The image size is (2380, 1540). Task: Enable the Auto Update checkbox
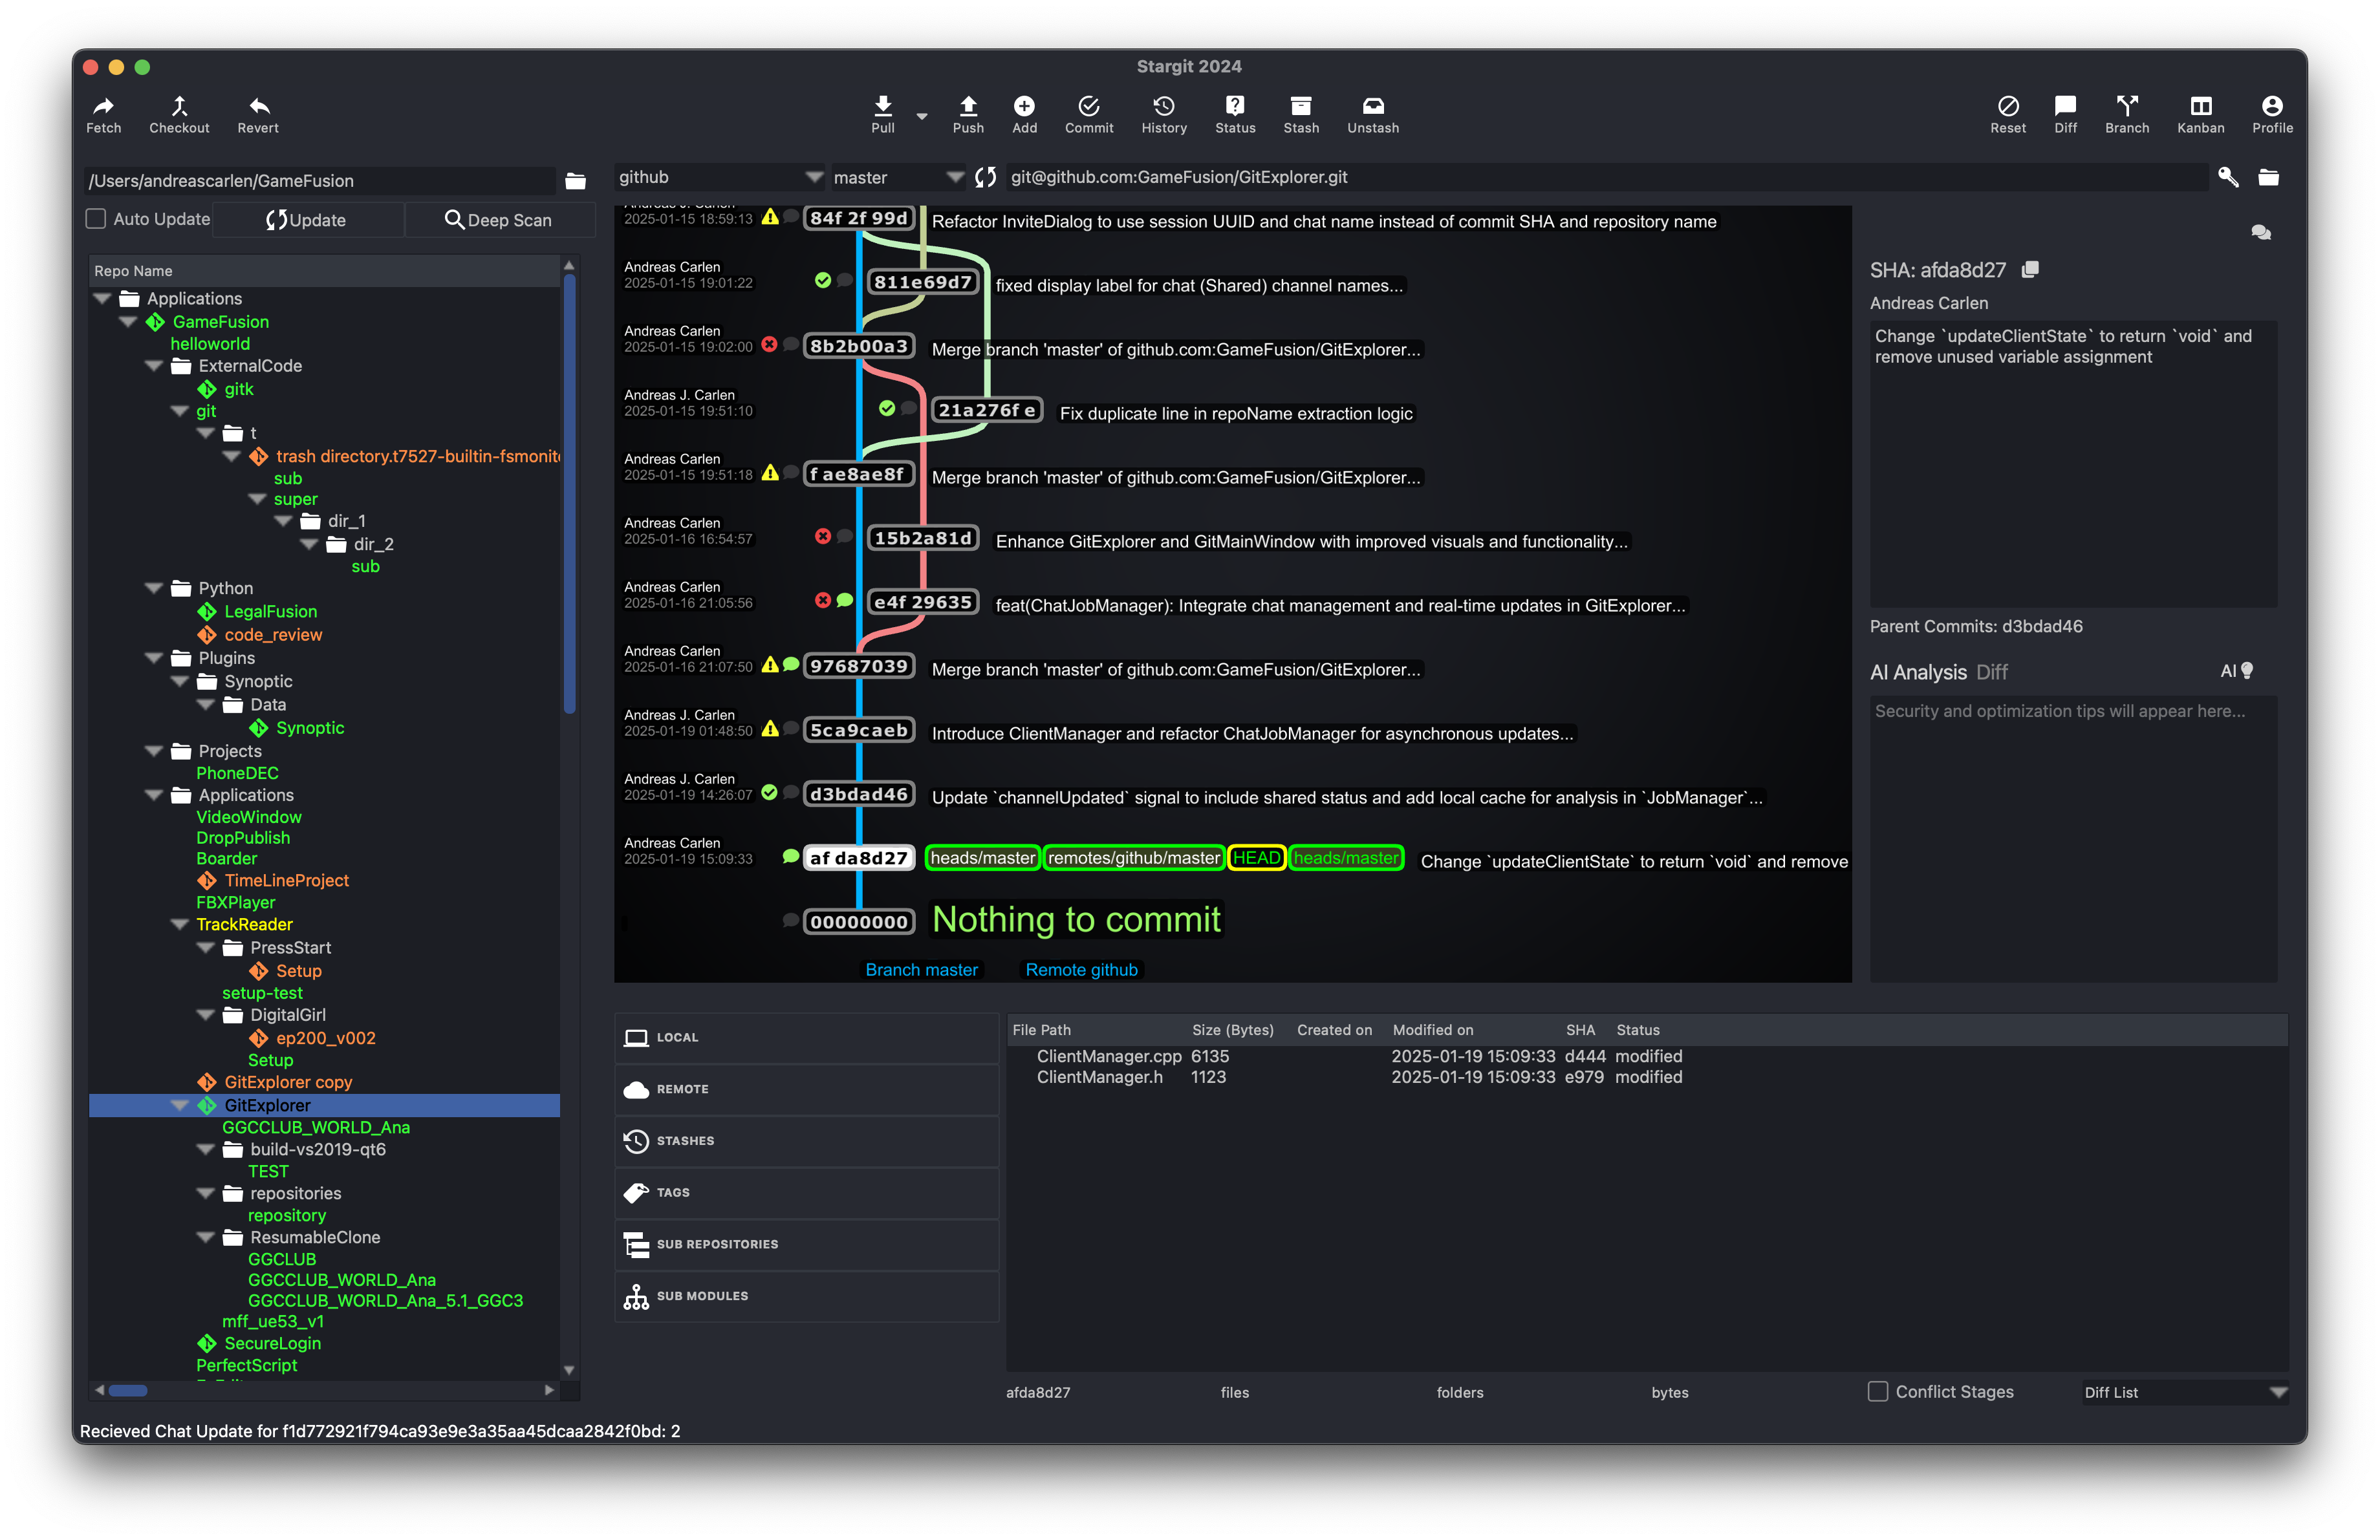coord(97,219)
